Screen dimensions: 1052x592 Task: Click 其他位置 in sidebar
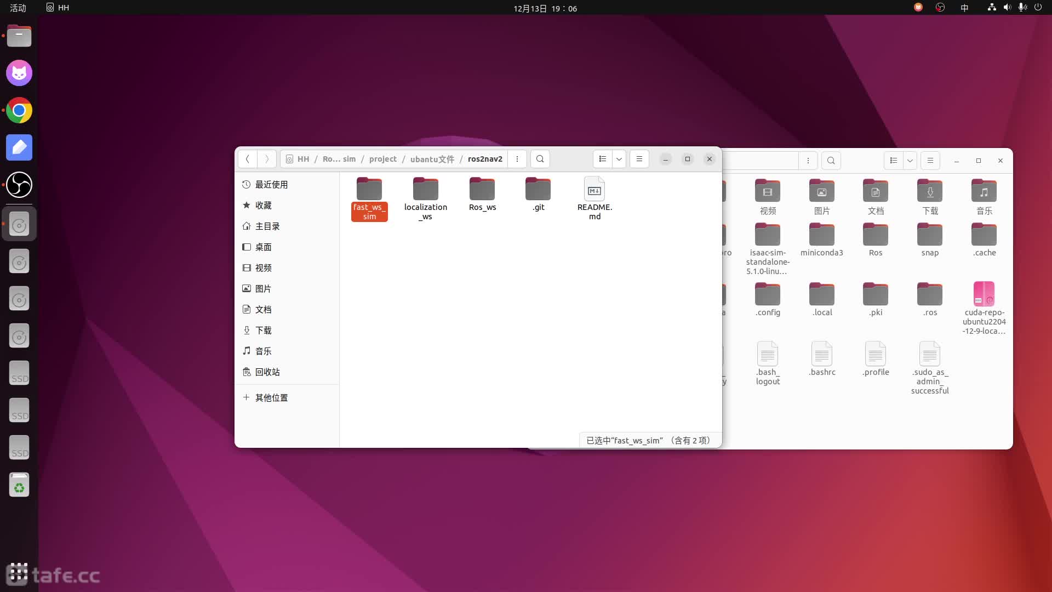point(271,398)
